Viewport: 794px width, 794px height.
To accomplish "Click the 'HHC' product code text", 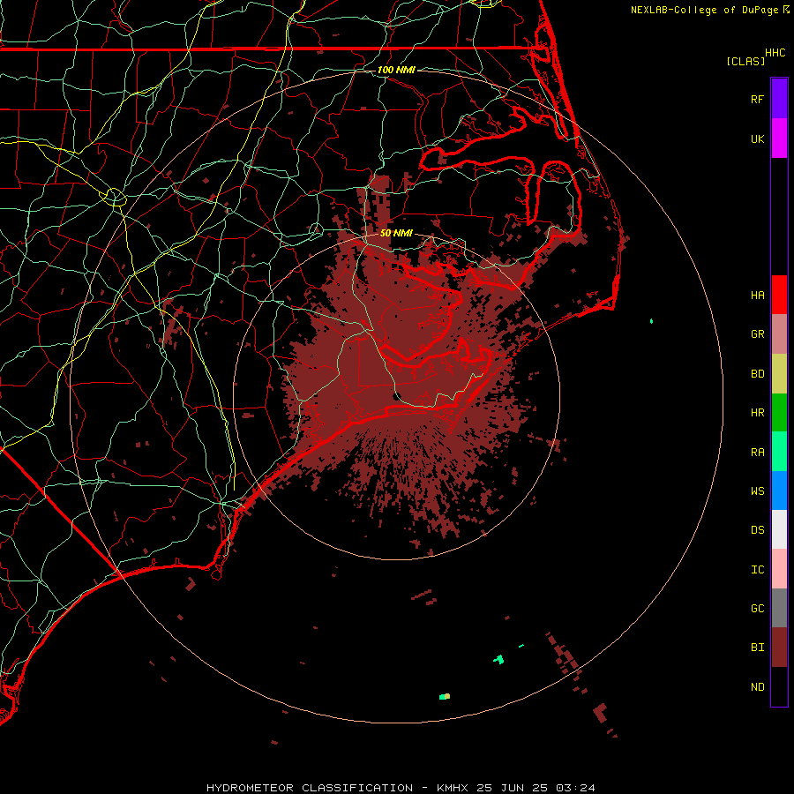I will pyautogui.click(x=775, y=53).
